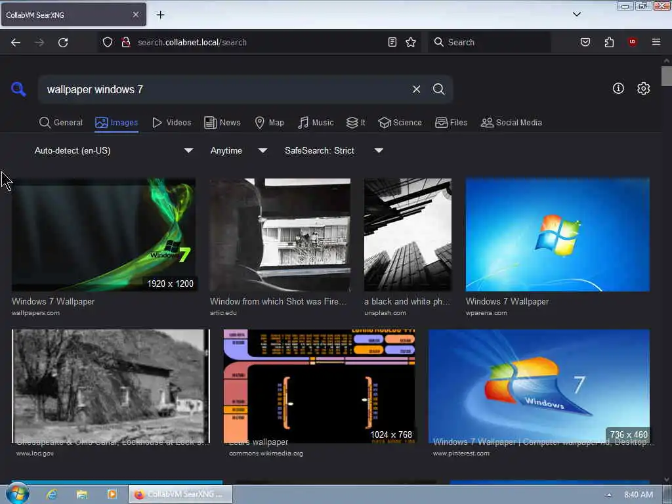
Task: Open the Pocket save icon
Action: tap(585, 42)
